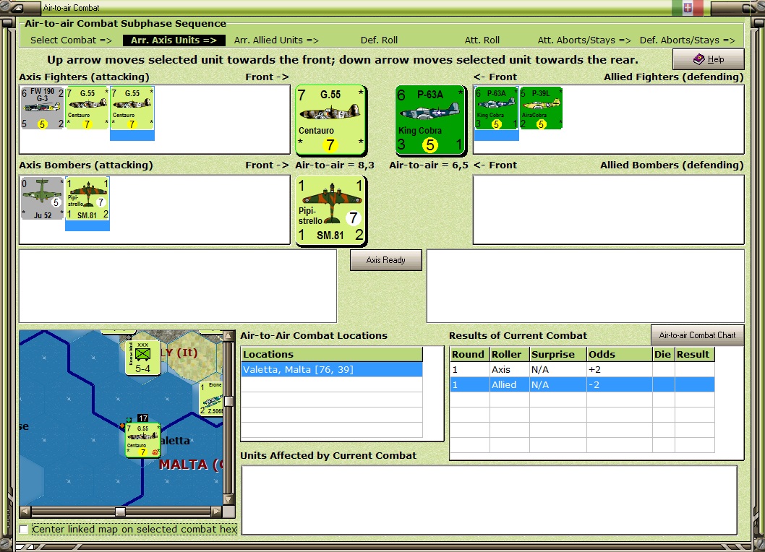This screenshot has width=765, height=552.
Task: Click the map vertical scrollbar thumb
Action: (x=228, y=401)
